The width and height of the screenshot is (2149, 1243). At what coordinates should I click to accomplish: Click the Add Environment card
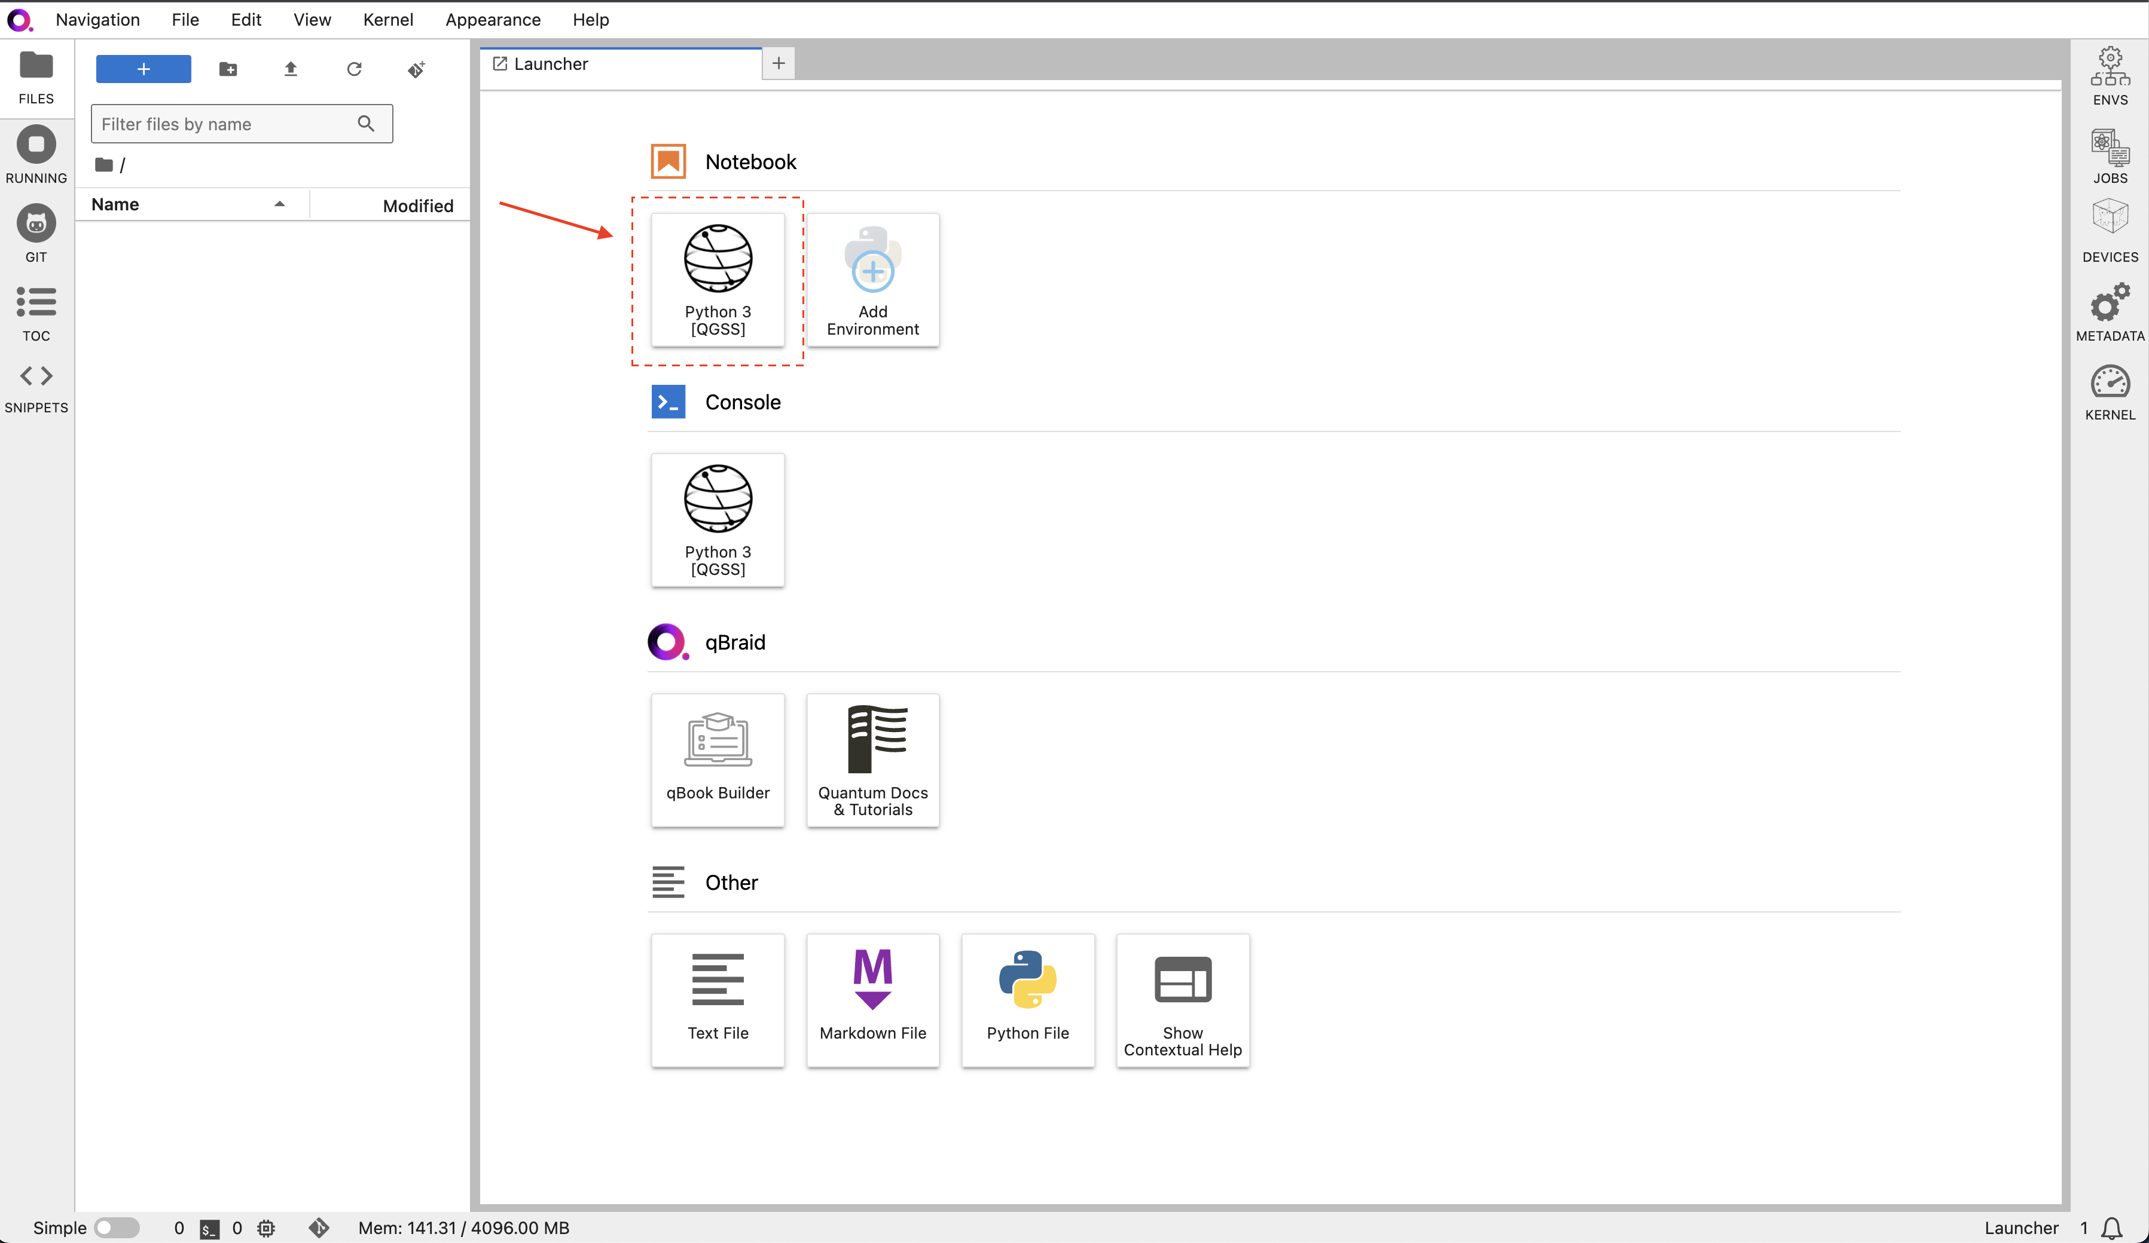pos(872,280)
